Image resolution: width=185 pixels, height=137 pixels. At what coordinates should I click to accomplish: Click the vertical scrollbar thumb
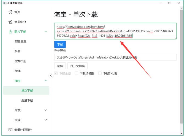coord(181,67)
